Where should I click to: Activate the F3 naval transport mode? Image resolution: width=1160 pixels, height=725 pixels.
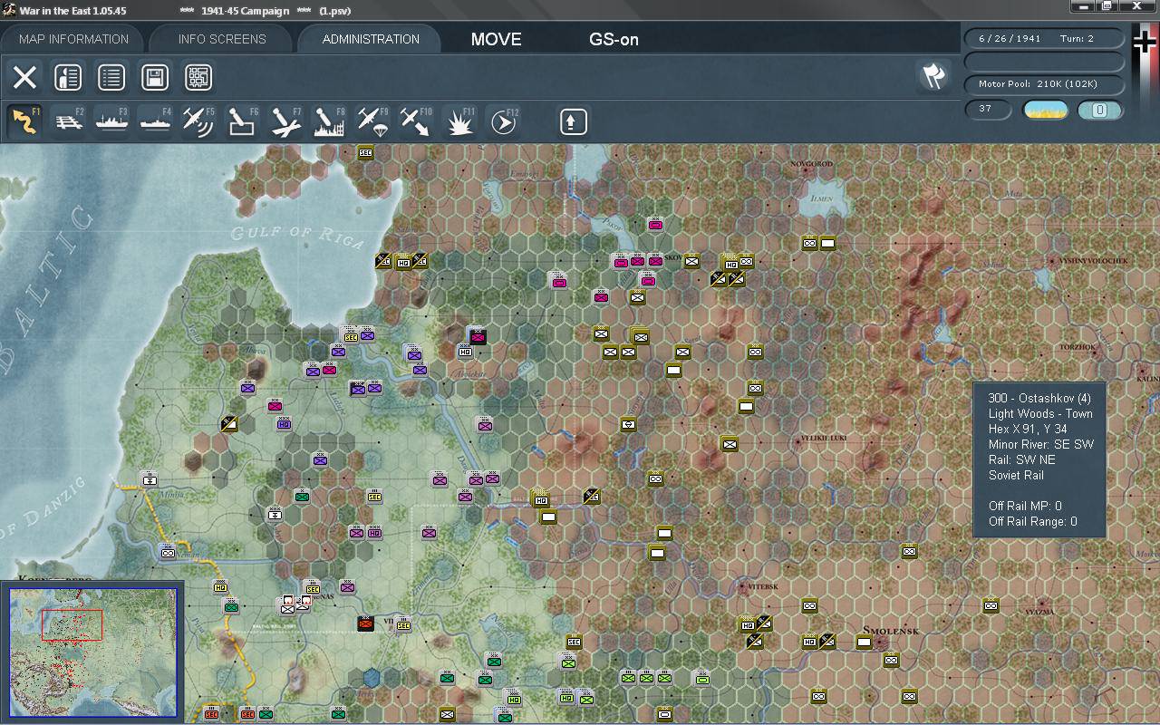(x=111, y=121)
